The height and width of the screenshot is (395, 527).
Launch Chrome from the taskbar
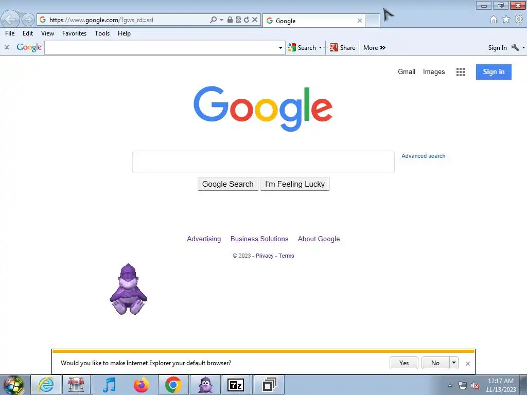(x=173, y=385)
